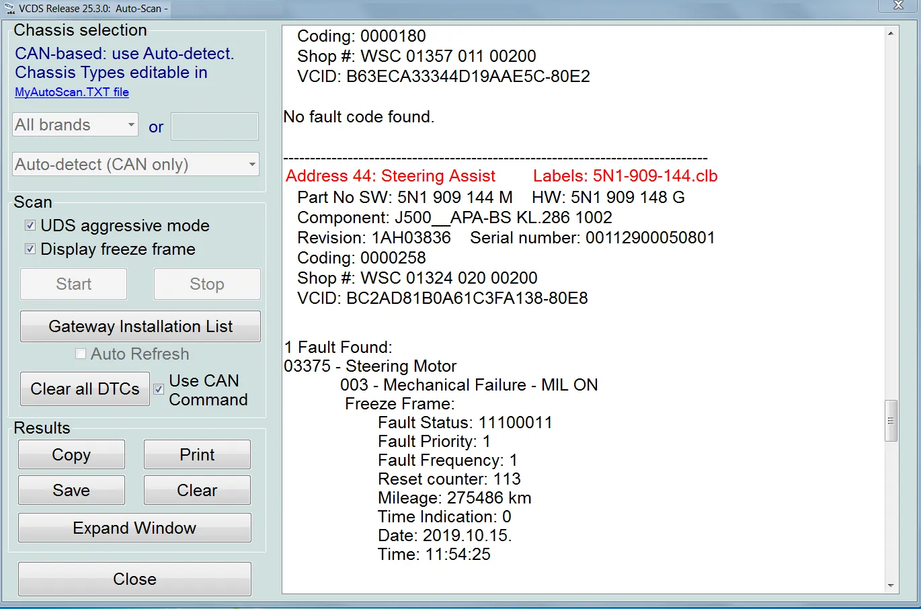The width and height of the screenshot is (921, 609).
Task: Click the 'Shop #: WSC 01357 011 00200' line
Action: click(417, 56)
